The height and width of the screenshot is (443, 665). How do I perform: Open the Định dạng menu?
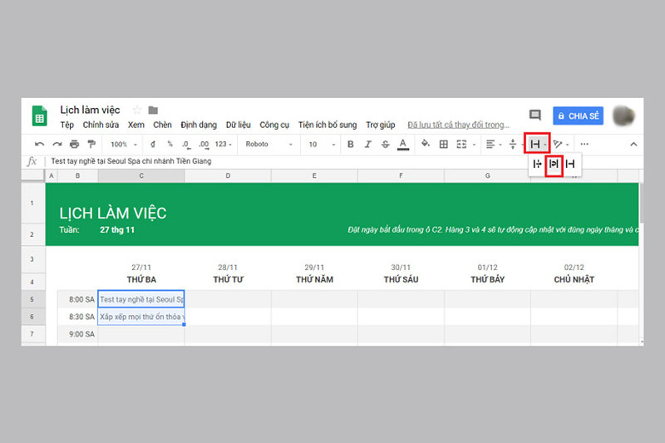coord(199,125)
